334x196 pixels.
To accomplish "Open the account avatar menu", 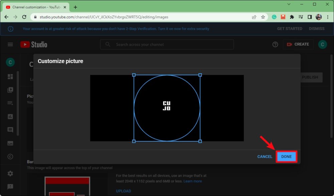I will point(322,45).
